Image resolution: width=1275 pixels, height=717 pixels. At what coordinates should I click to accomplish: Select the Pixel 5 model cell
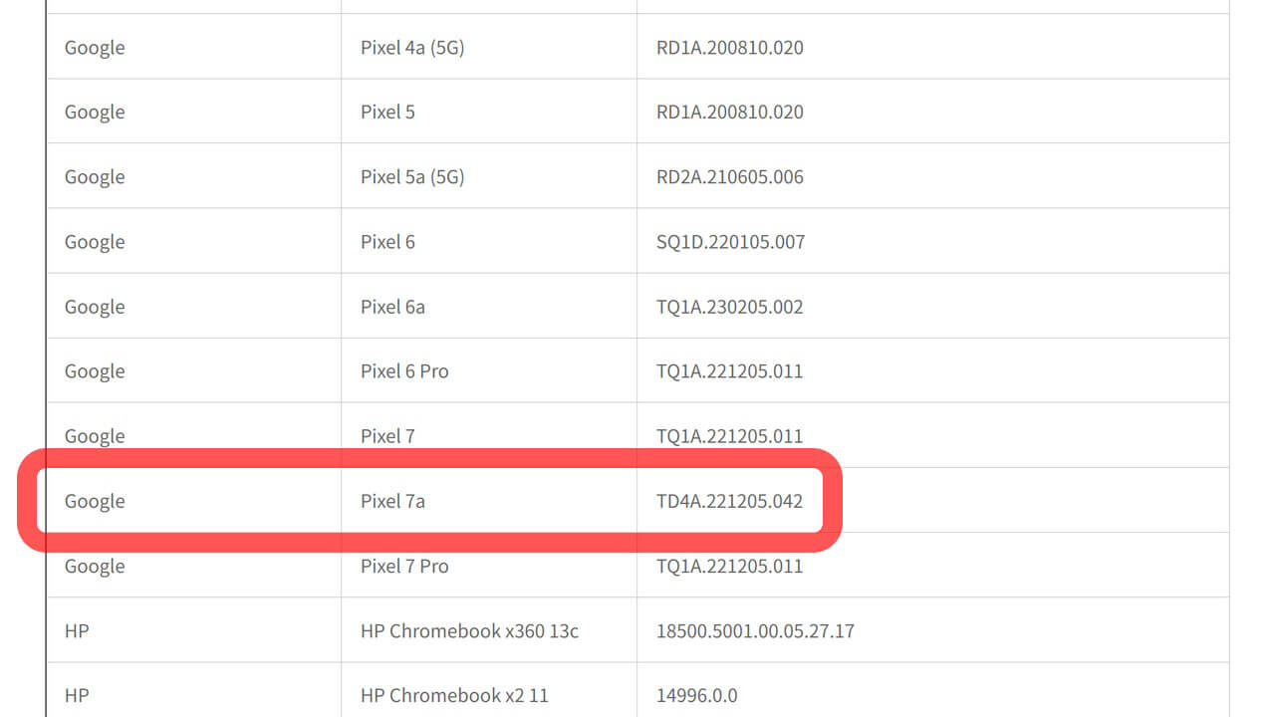point(387,113)
